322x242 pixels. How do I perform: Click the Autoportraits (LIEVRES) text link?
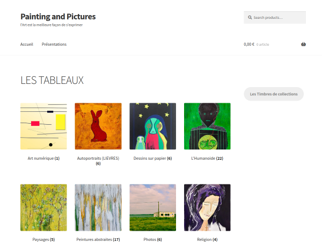[x=98, y=158]
